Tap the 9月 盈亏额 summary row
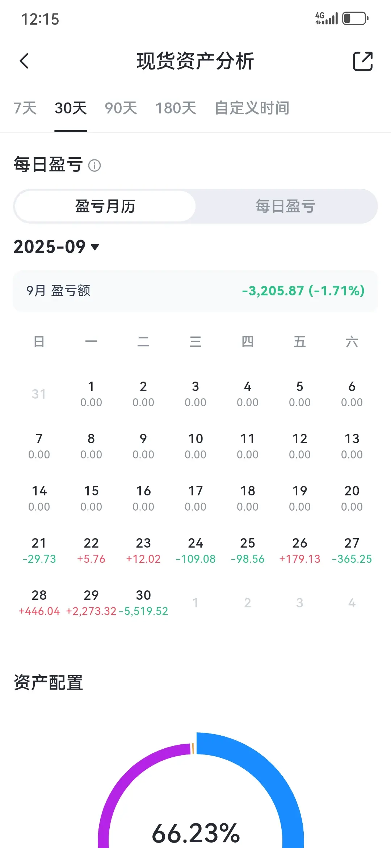Screen dimensions: 391x848 click(x=195, y=291)
